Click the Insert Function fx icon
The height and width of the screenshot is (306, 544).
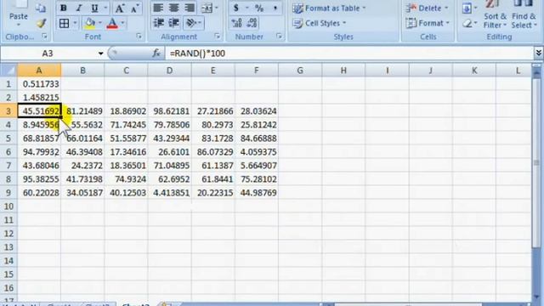(156, 53)
